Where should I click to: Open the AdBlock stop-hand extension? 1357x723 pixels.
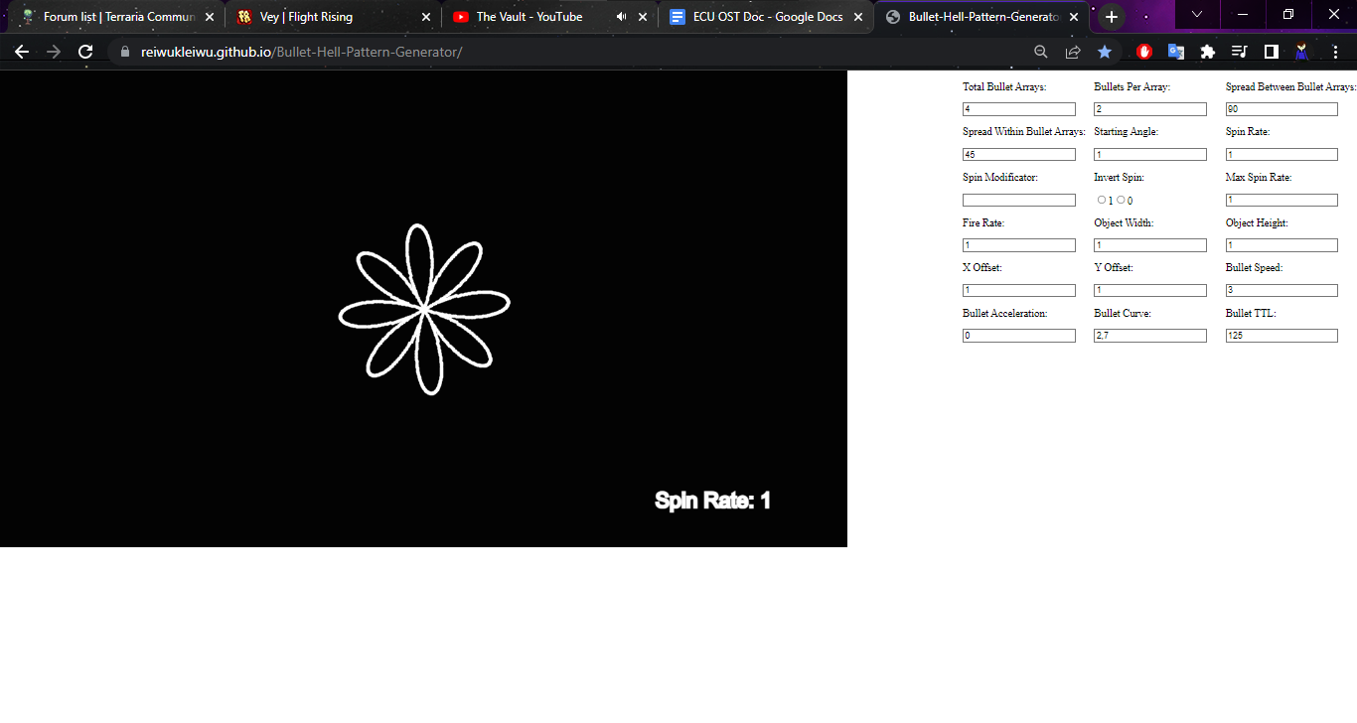[x=1144, y=52]
